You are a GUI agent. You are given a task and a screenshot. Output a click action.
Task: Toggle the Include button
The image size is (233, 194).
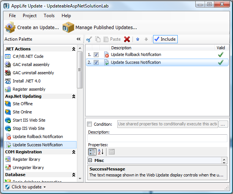point(165,39)
